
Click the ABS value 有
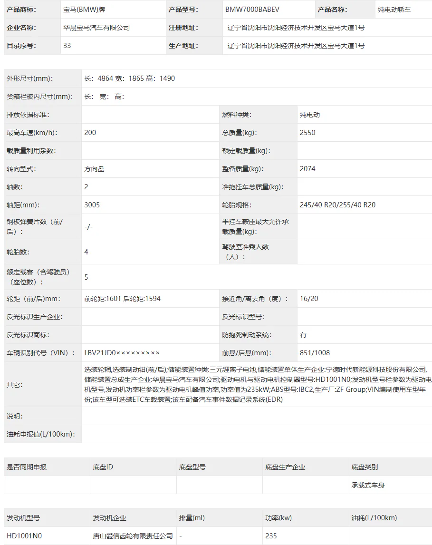coord(303,335)
